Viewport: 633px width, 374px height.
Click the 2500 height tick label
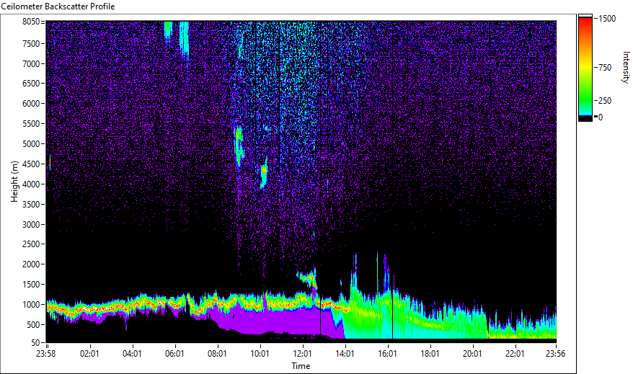(x=31, y=244)
